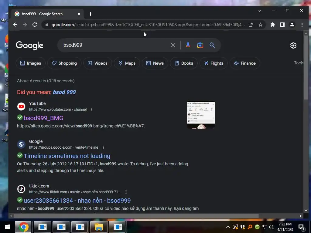The height and width of the screenshot is (233, 311).
Task: Switch to Books results
Action: tap(184, 63)
